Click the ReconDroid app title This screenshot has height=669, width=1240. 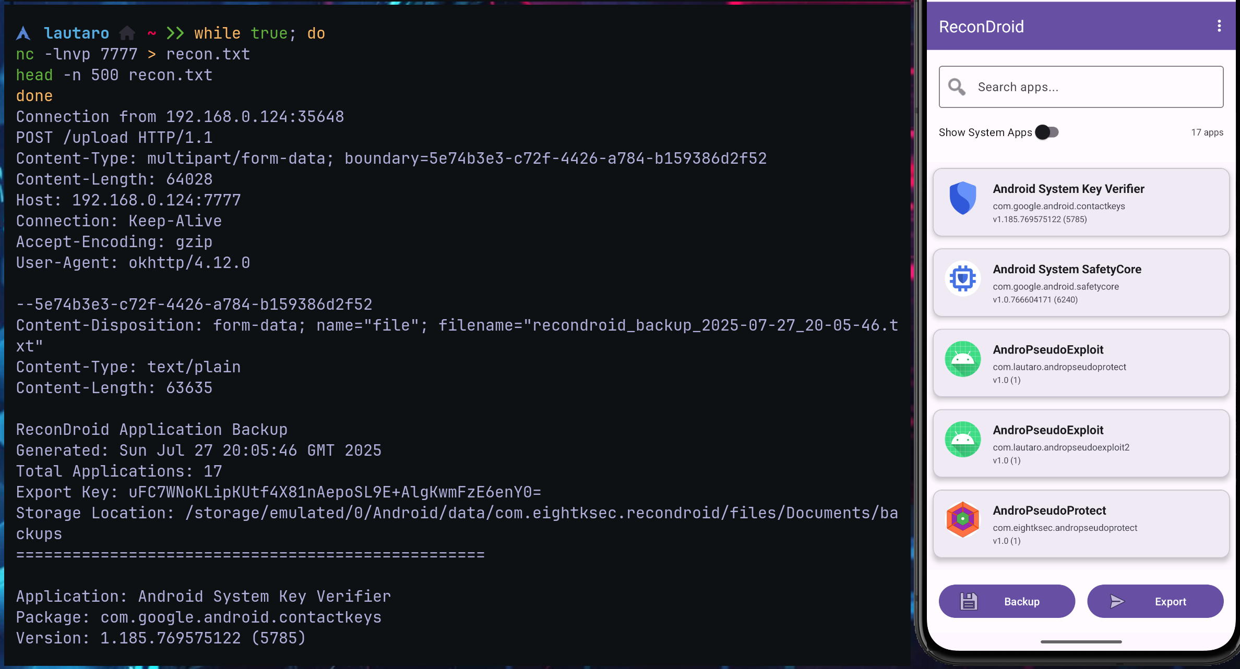[981, 27]
